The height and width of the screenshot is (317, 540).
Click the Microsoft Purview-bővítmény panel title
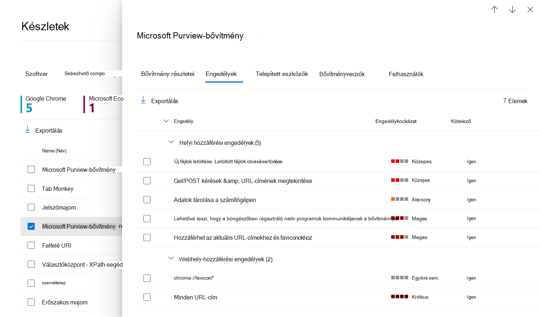(x=190, y=36)
